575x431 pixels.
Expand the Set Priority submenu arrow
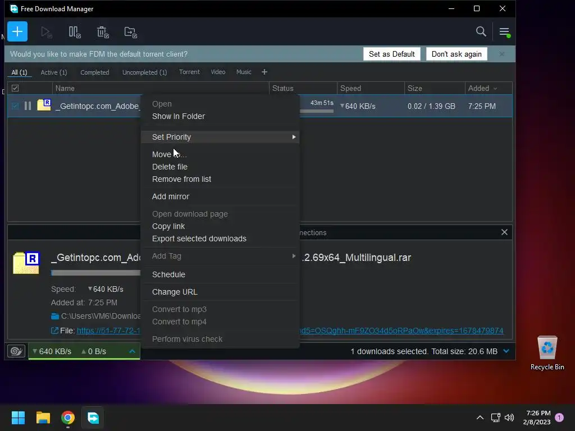294,137
